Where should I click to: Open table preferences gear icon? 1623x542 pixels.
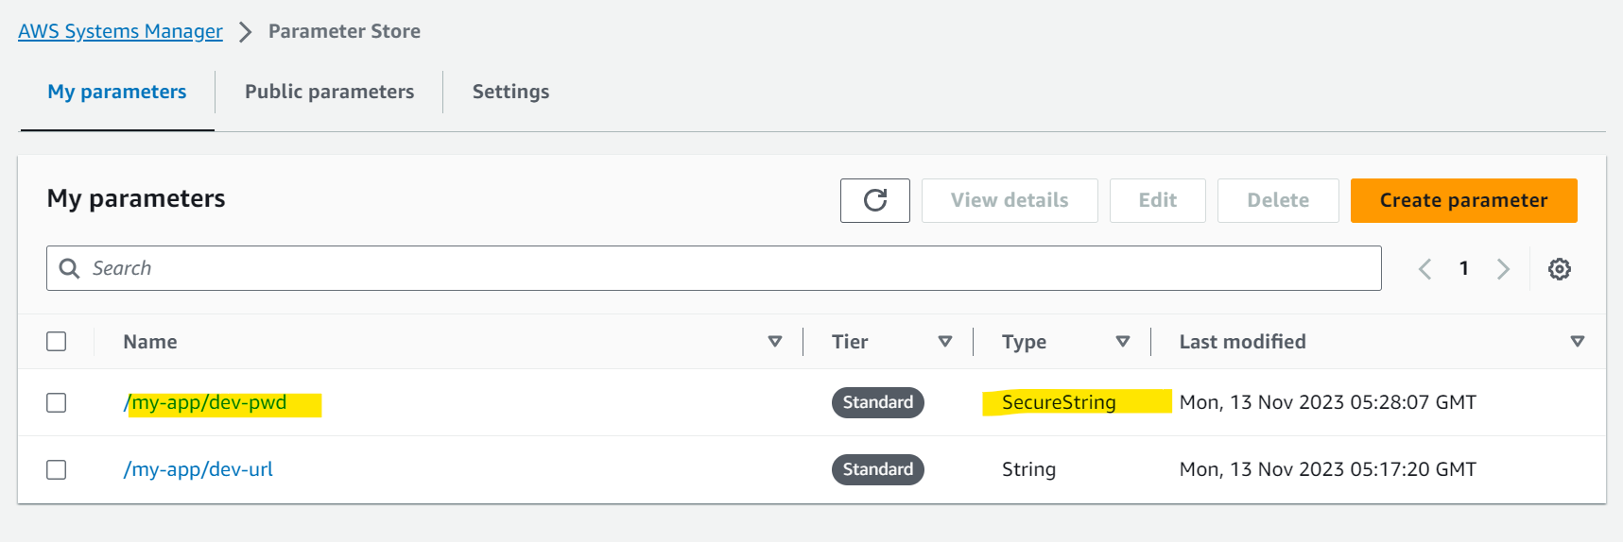click(1560, 269)
